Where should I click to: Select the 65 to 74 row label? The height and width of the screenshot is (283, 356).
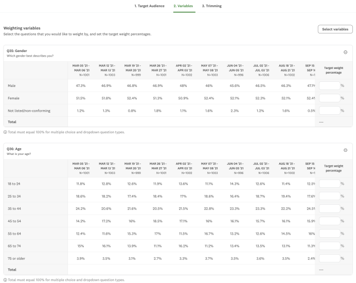point(14,246)
